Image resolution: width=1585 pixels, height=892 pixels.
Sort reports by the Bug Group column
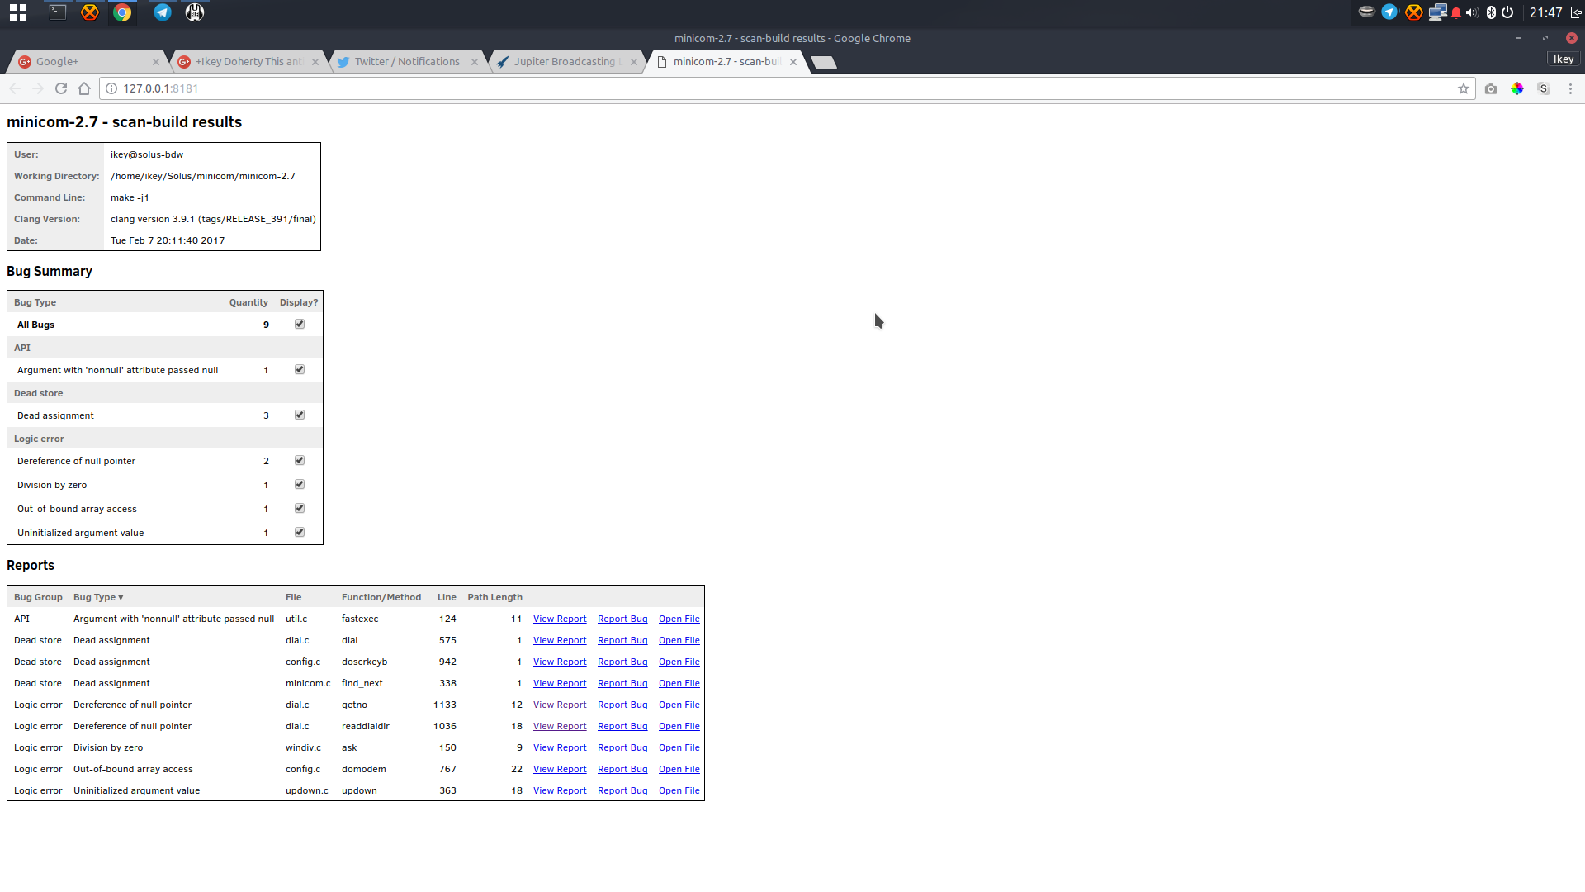(x=38, y=597)
